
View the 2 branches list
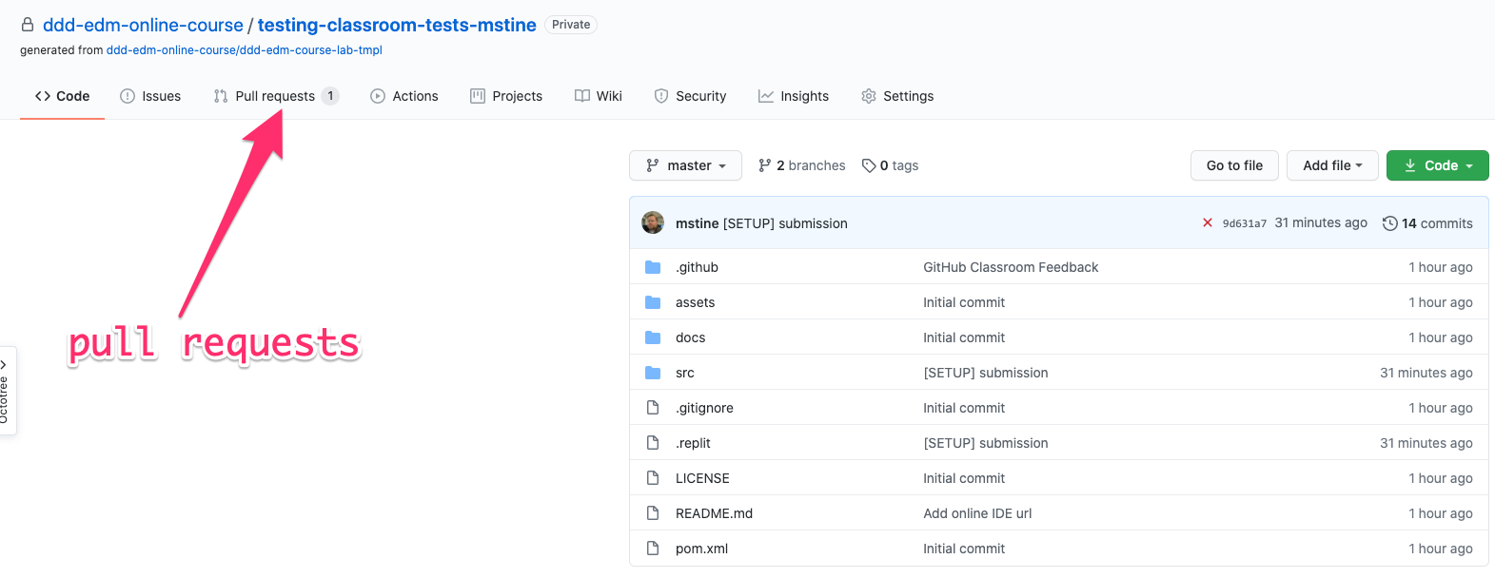(x=801, y=165)
